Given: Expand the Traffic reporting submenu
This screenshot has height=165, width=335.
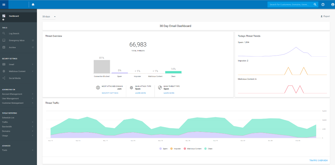Looking at the screenshot, I should [x=33, y=122].
